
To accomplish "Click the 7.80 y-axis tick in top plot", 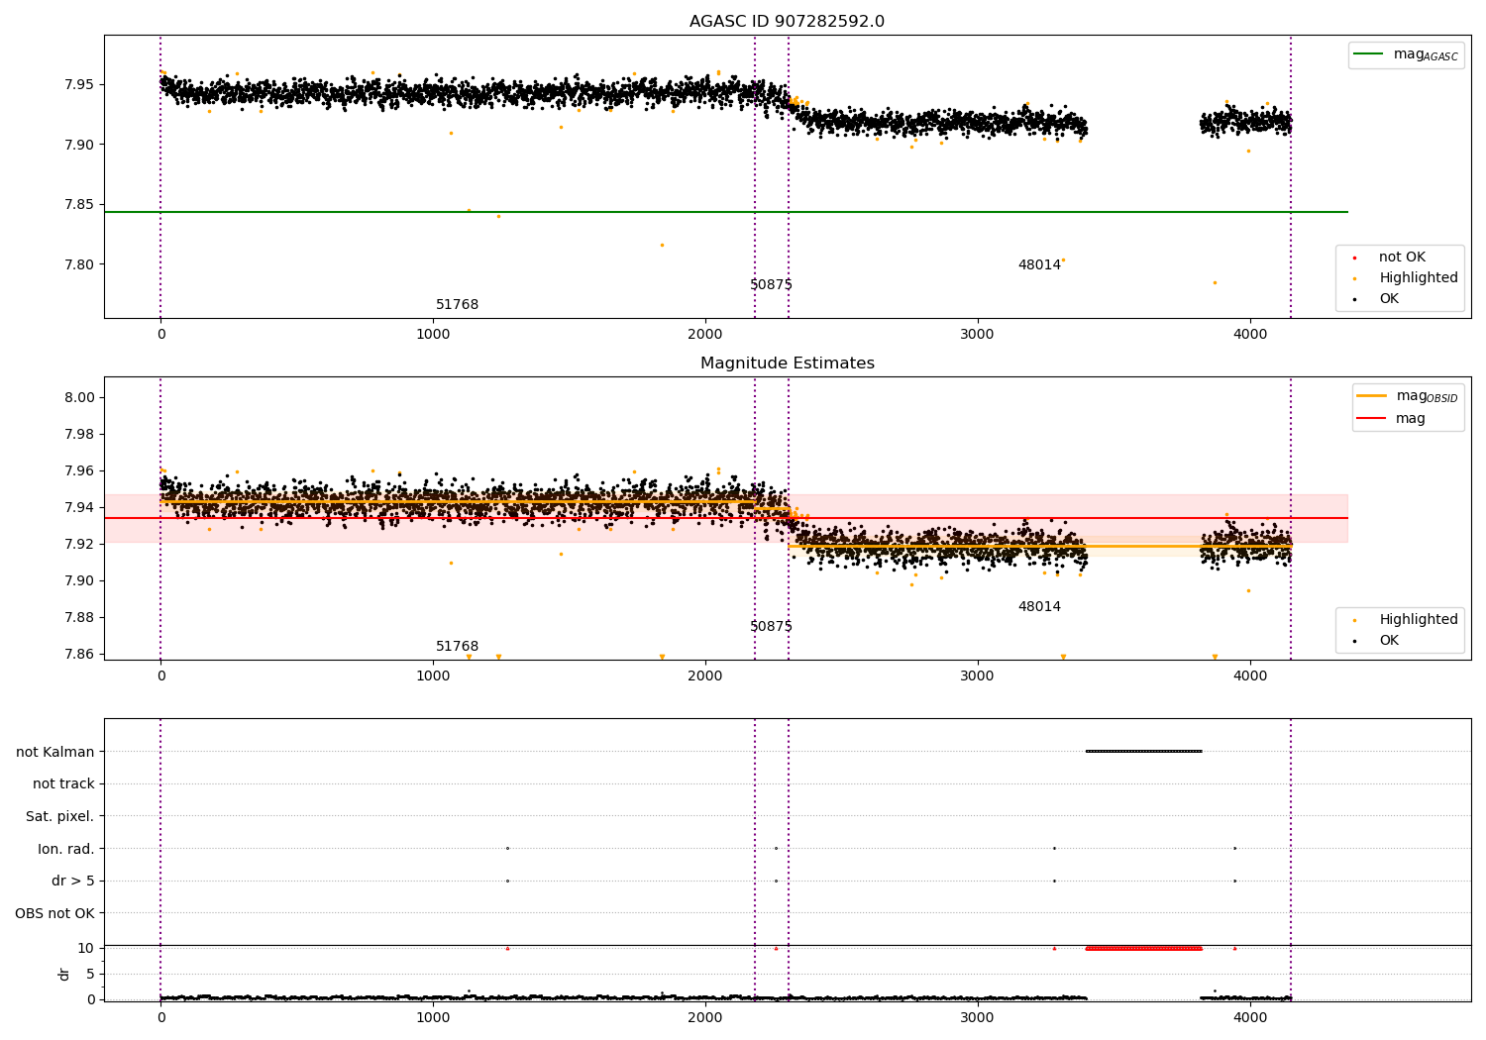I will pos(80,264).
